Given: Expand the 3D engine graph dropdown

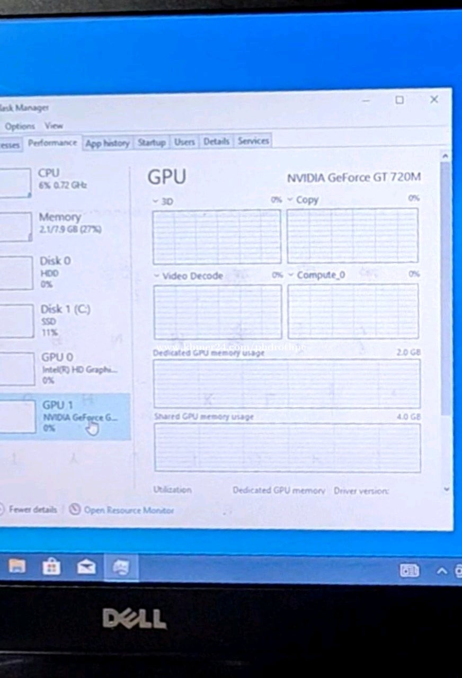Looking at the screenshot, I should point(156,201).
